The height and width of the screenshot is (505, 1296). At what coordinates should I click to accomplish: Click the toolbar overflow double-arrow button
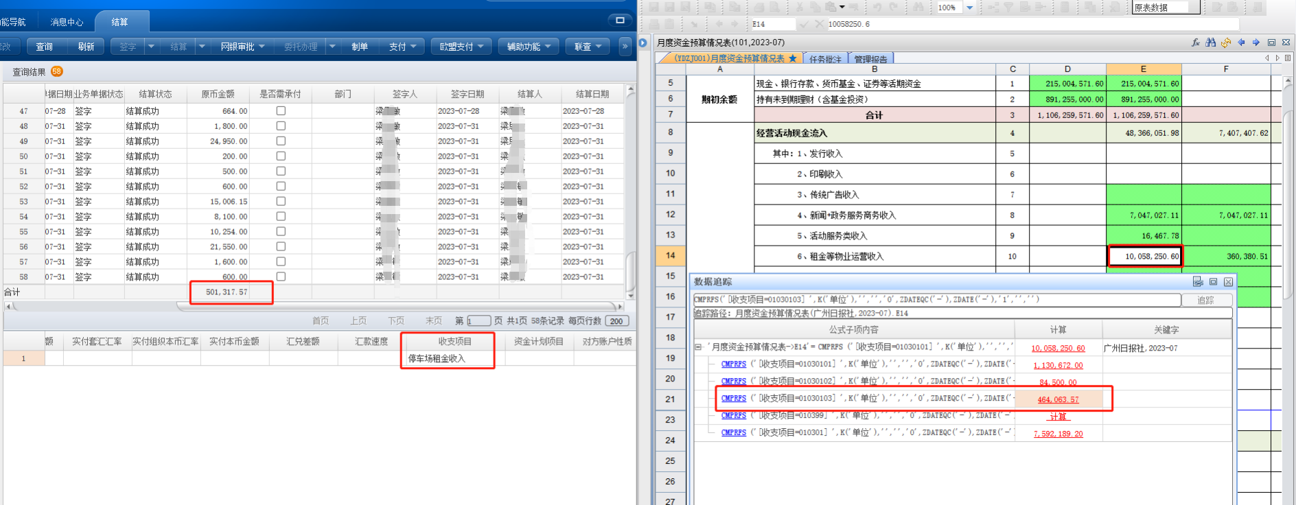(625, 47)
